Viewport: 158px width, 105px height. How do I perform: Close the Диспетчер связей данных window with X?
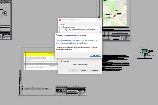click(x=99, y=20)
